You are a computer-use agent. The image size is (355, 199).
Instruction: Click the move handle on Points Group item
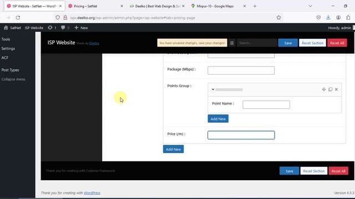point(324,90)
